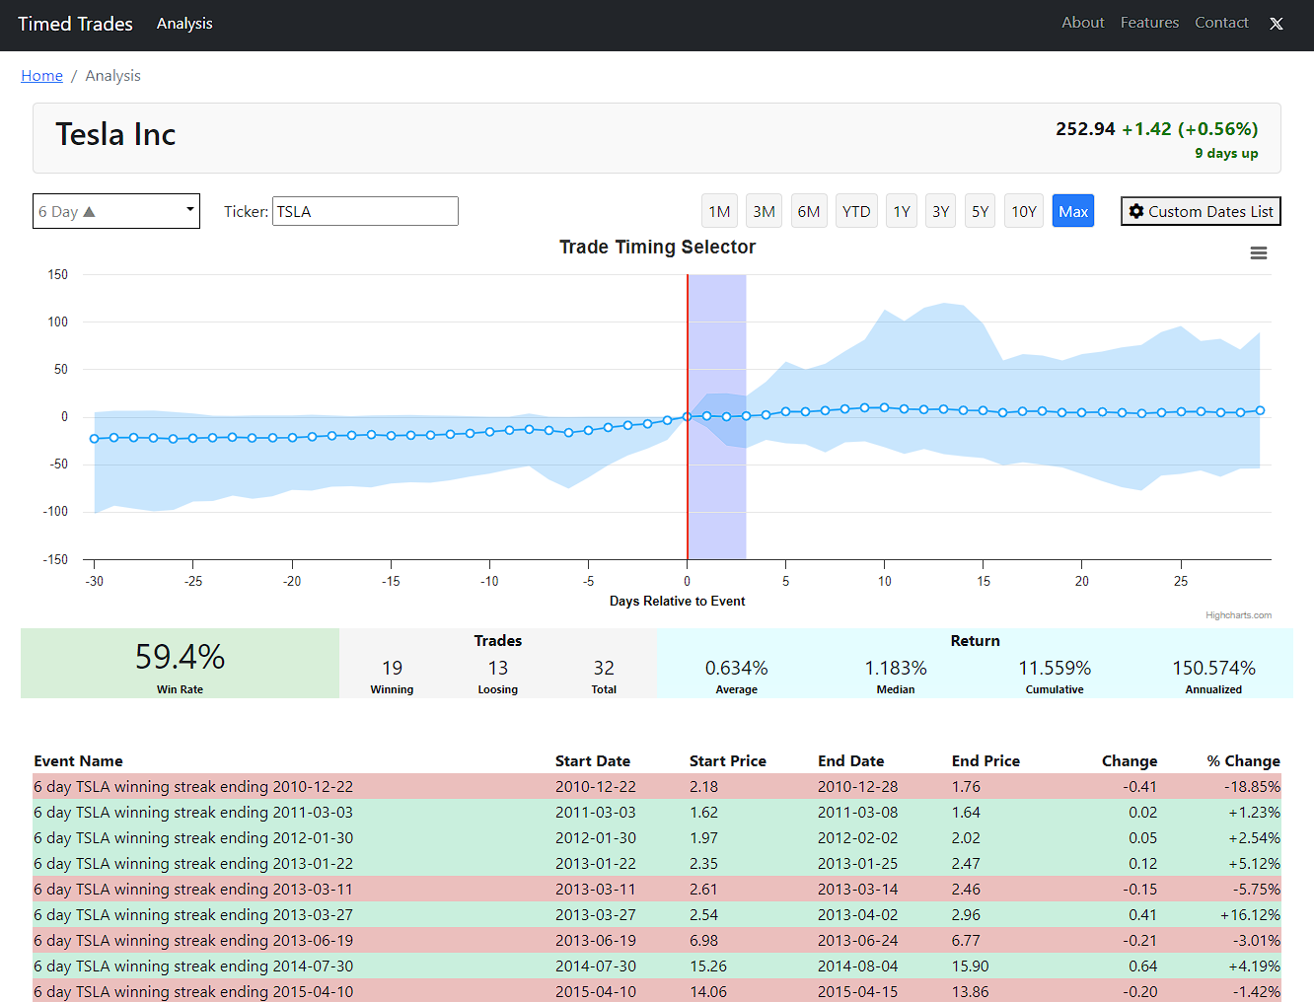This screenshot has width=1314, height=1002.
Task: Click the 13 losing trades count
Action: tap(498, 669)
